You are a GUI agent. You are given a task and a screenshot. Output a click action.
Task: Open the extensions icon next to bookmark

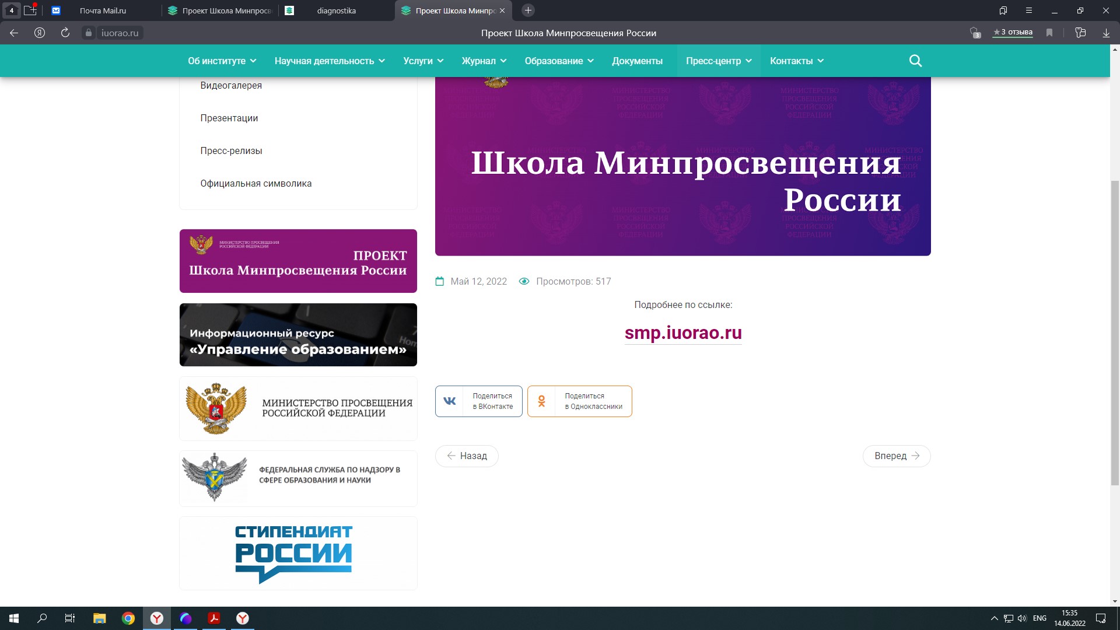click(1080, 33)
